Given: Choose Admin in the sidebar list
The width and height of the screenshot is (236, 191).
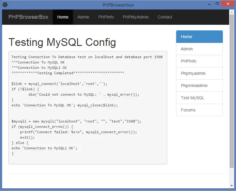Looking at the screenshot, I should [x=199, y=49].
